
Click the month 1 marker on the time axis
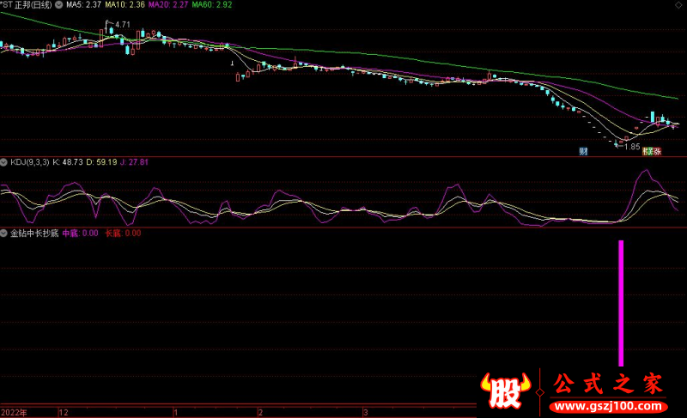(x=176, y=413)
